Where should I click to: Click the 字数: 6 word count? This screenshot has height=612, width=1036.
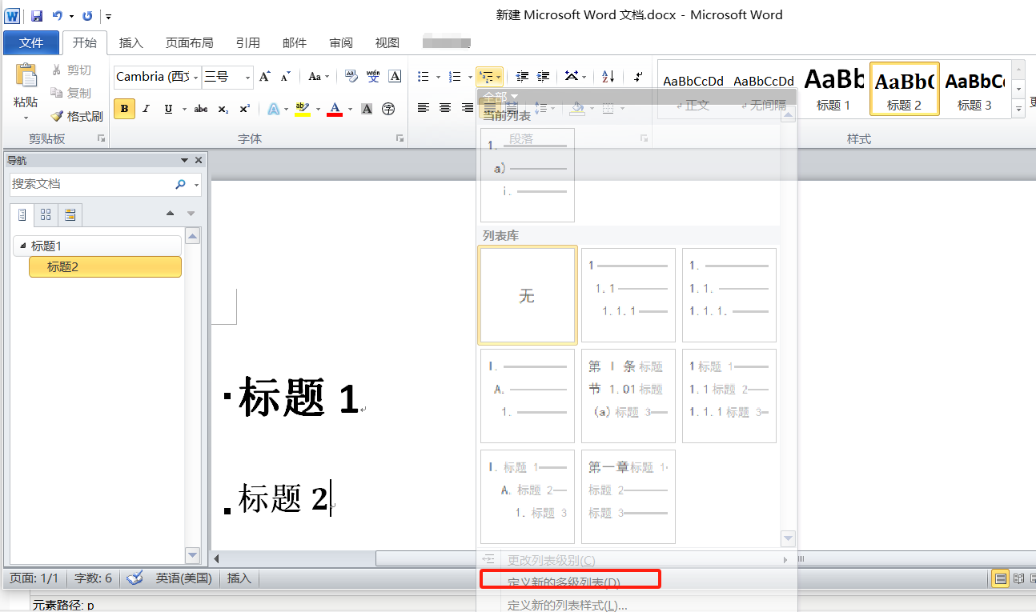[x=93, y=578]
